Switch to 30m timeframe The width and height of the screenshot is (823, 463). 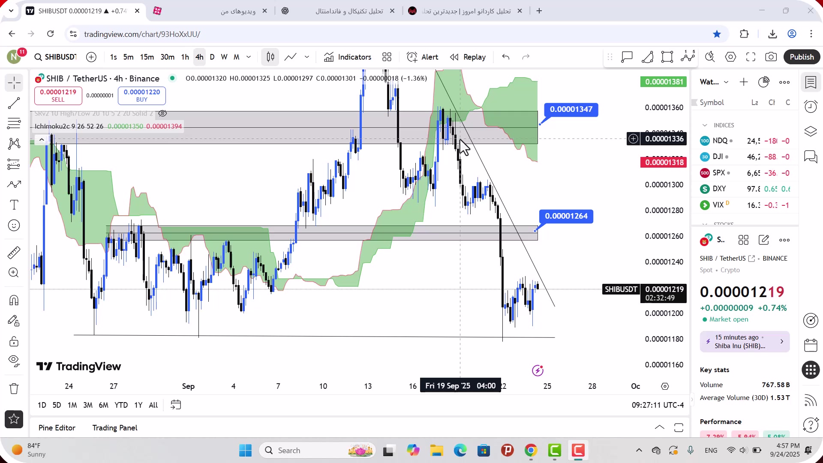click(x=168, y=57)
